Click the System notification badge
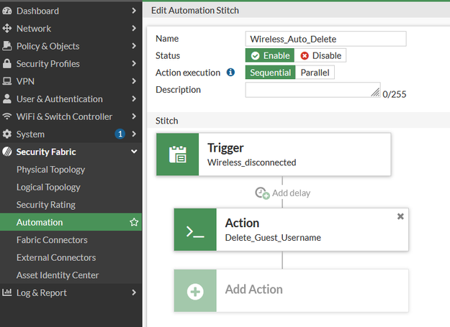Viewport: 450px width, 327px height. (x=120, y=134)
